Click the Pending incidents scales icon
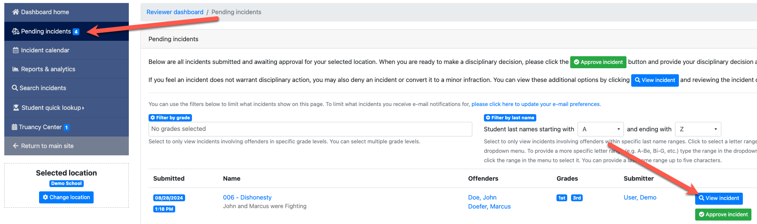Viewport: 757px width, 224px height. coord(15,31)
